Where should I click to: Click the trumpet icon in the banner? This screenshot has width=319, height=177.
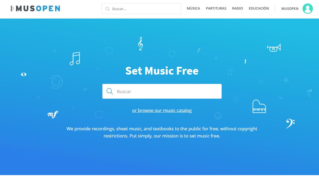274,48
